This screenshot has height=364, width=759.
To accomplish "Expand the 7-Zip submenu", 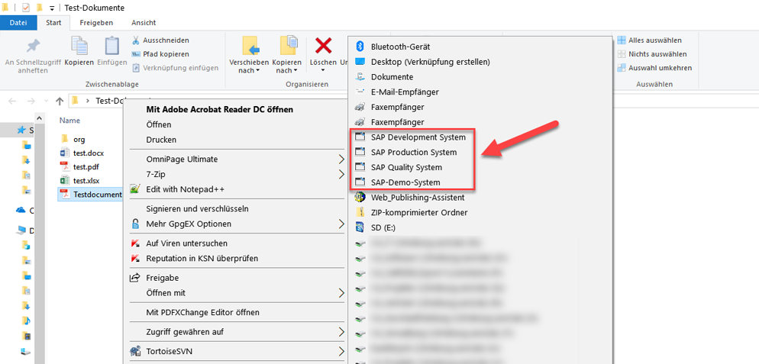I will pos(236,174).
